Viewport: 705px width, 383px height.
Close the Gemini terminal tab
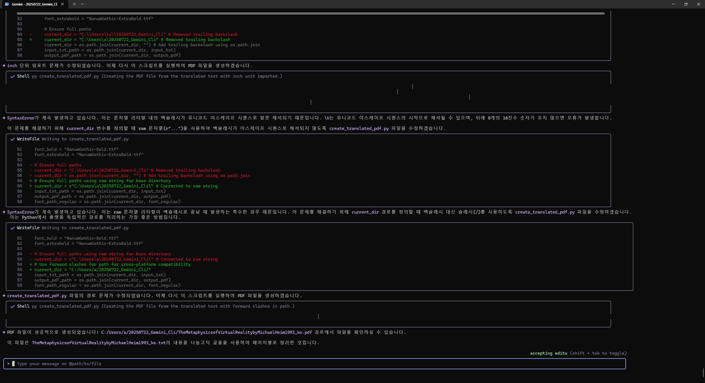pos(63,4)
